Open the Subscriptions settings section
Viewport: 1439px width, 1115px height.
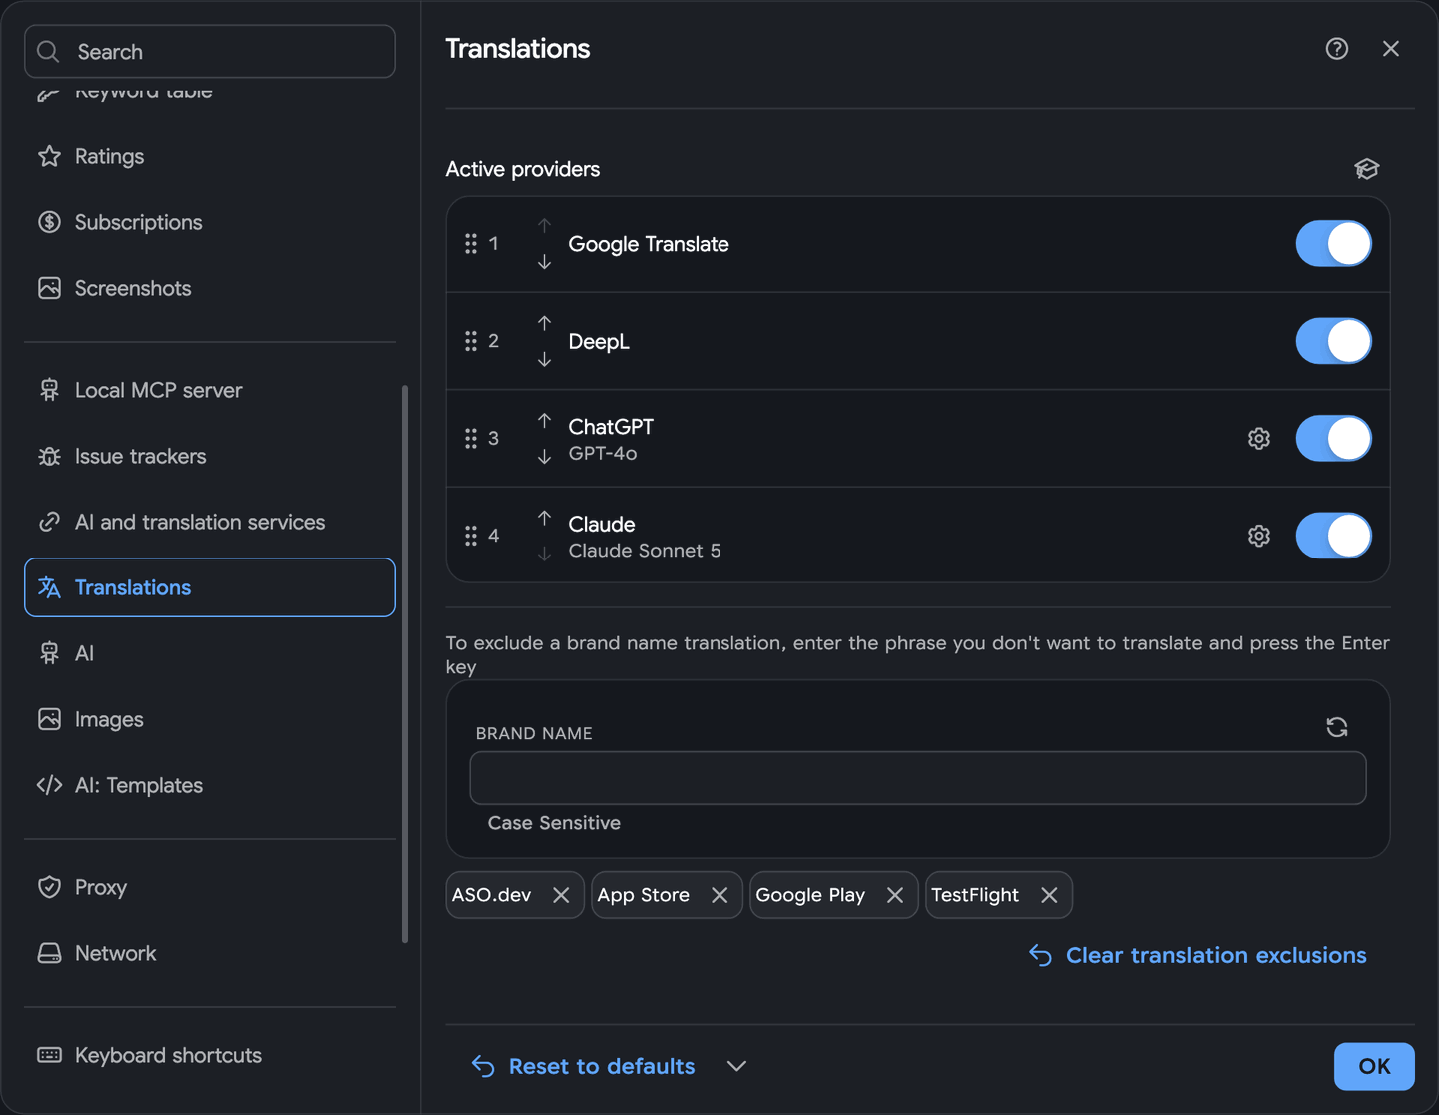210,222
